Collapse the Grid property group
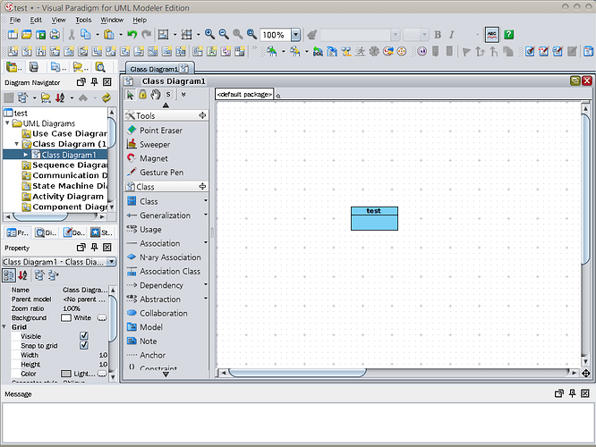Image resolution: width=596 pixels, height=447 pixels. coord(4,326)
